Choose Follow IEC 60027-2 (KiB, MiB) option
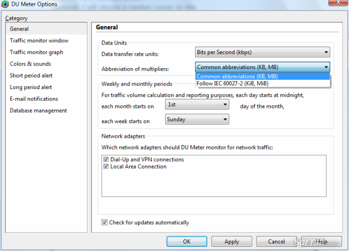The height and width of the screenshot is (251, 349). (x=262, y=84)
